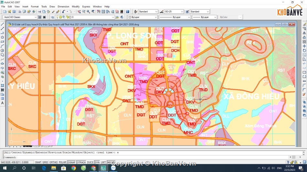
Task: Toggle DYN dynamic input in the status bar
Action: (x=97, y=162)
